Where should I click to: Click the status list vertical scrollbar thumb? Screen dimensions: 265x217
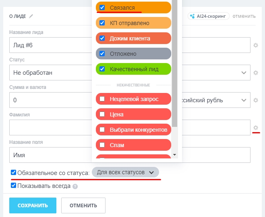(174, 63)
